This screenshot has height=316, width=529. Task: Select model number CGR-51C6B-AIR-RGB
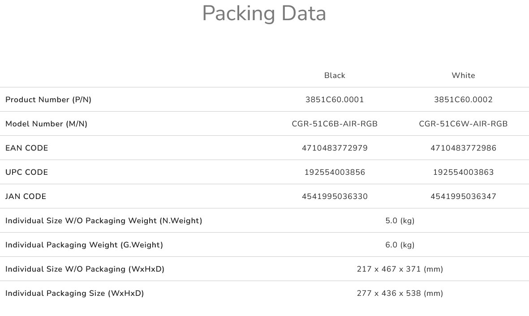[x=335, y=124]
